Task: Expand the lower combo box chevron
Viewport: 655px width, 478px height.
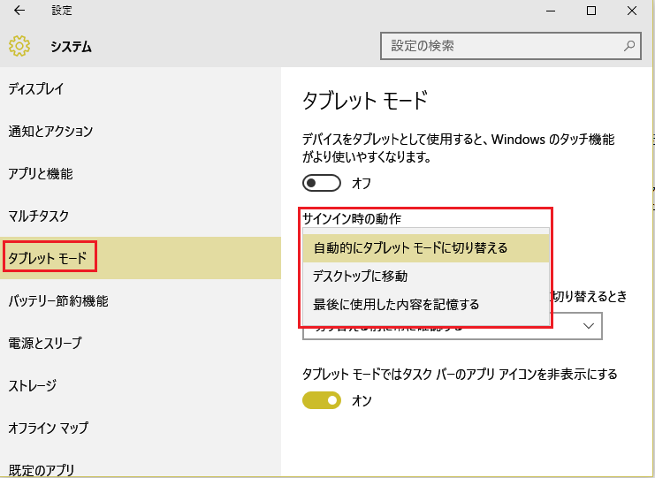Action: 589,326
